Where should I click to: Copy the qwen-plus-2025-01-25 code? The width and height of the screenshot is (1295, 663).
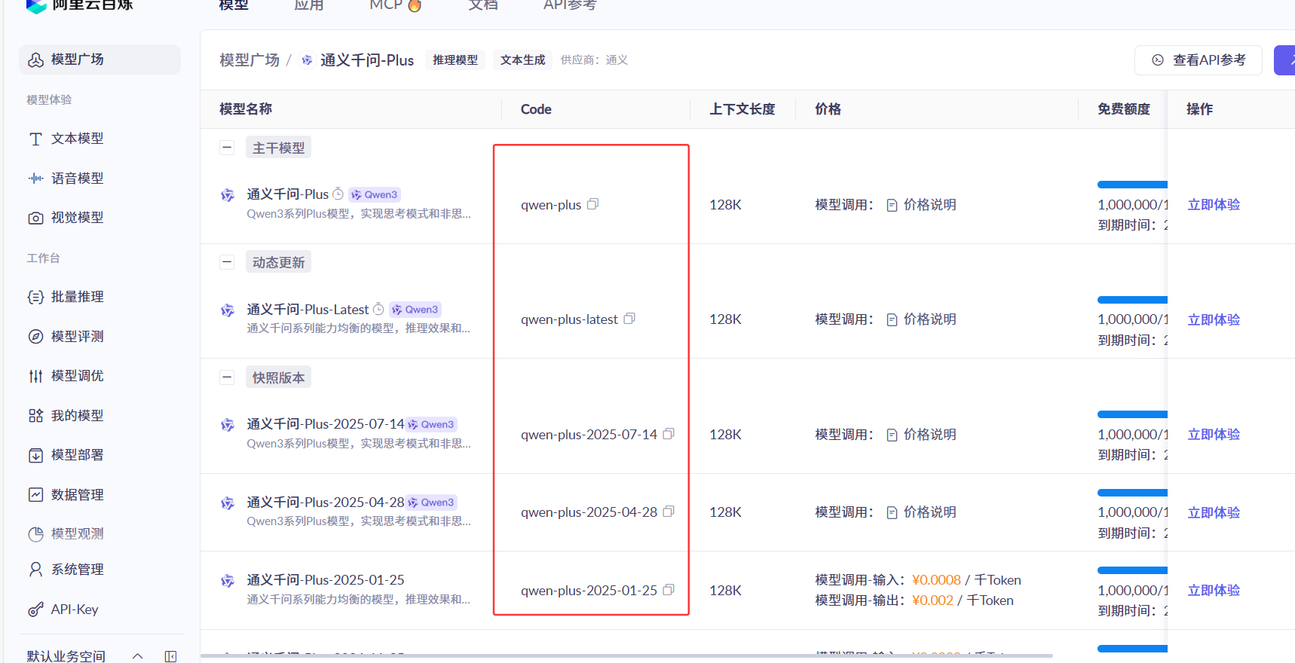(669, 590)
